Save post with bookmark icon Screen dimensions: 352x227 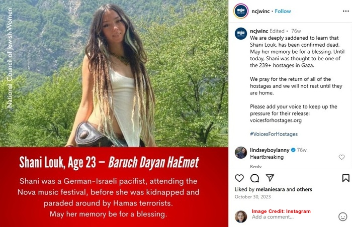(346, 178)
